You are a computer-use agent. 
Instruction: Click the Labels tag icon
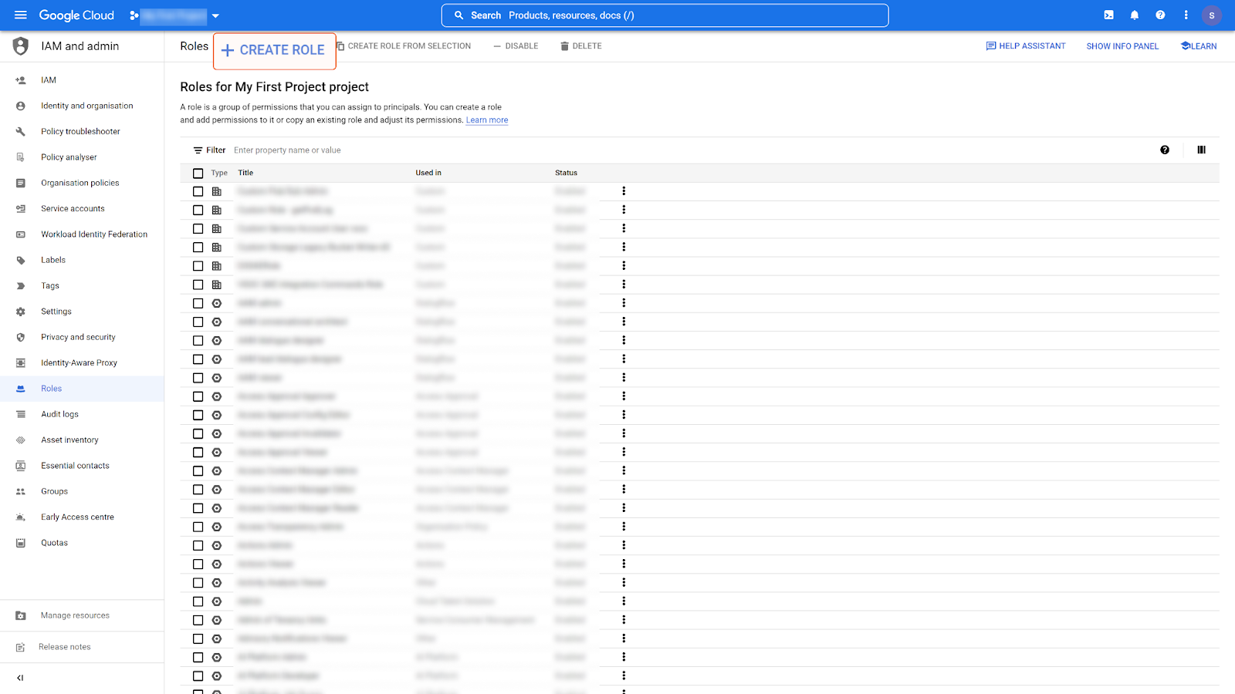pos(21,260)
